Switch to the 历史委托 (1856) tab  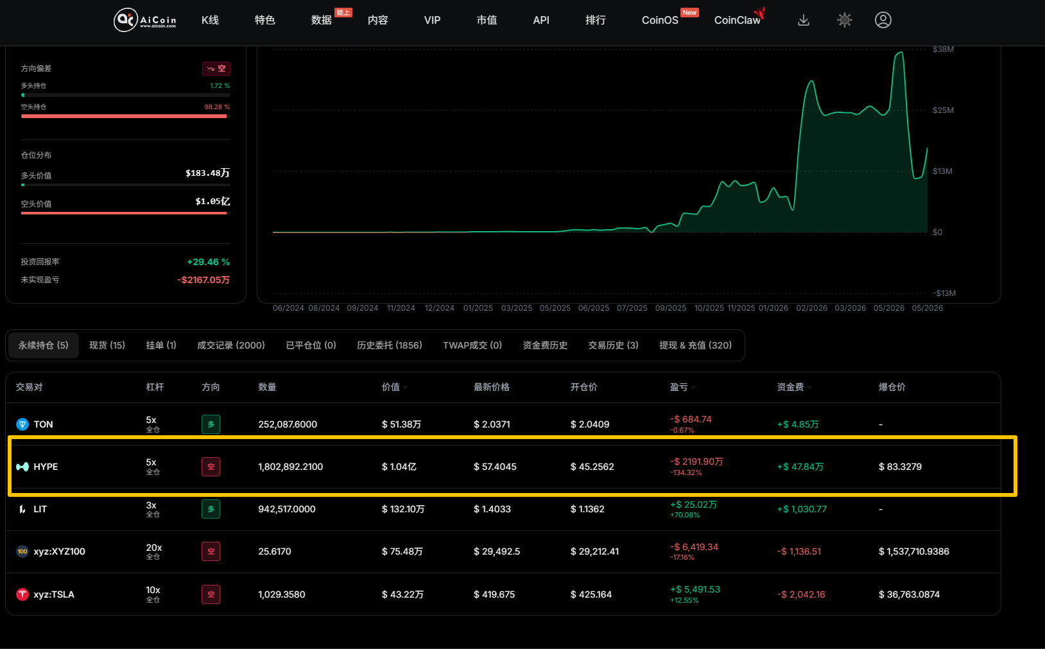[390, 345]
